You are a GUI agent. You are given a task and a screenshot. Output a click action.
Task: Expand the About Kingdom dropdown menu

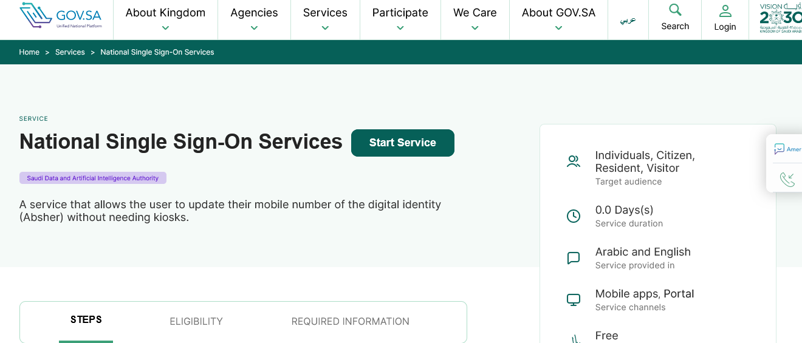pos(165,19)
